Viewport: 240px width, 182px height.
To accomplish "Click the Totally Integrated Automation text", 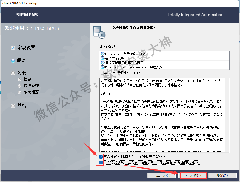I will point(195,15).
